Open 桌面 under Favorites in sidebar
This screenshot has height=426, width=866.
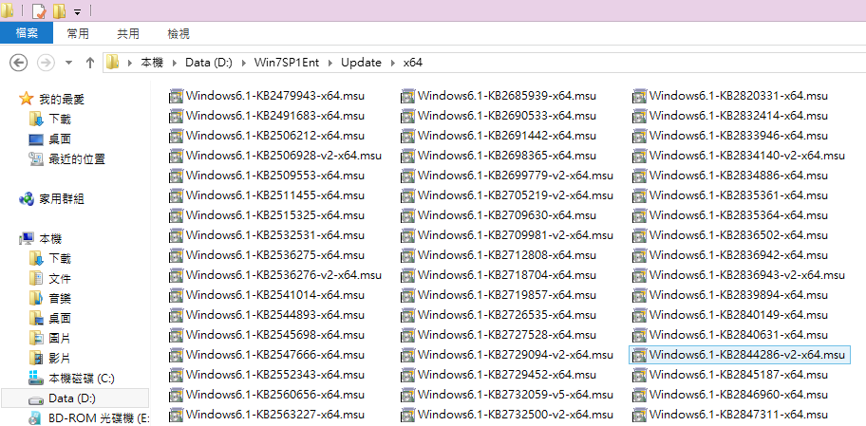pyautogui.click(x=60, y=139)
